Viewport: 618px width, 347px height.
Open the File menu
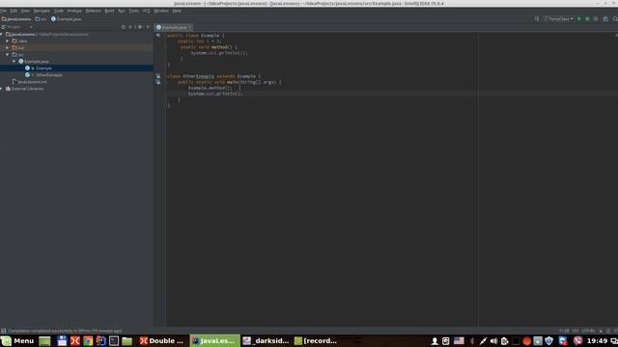click(x=3, y=11)
